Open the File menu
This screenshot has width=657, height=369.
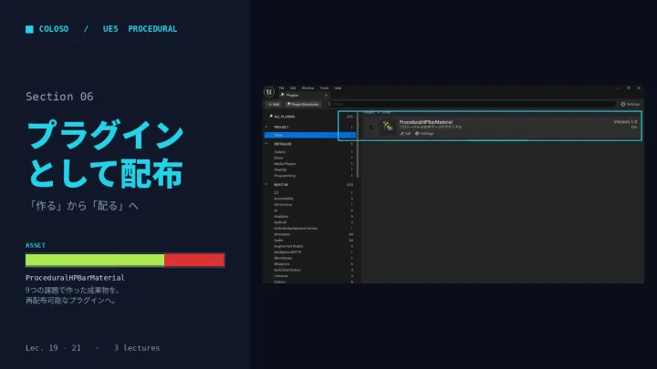coord(282,87)
